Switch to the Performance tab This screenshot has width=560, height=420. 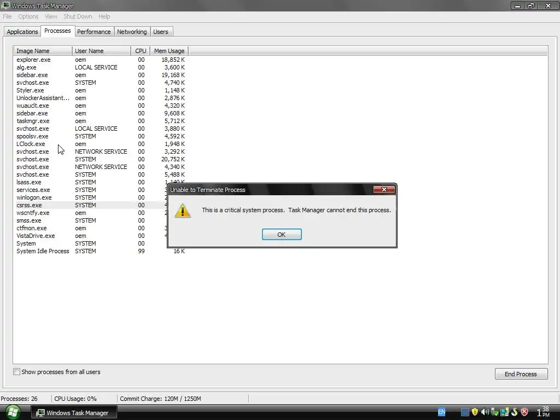click(94, 31)
